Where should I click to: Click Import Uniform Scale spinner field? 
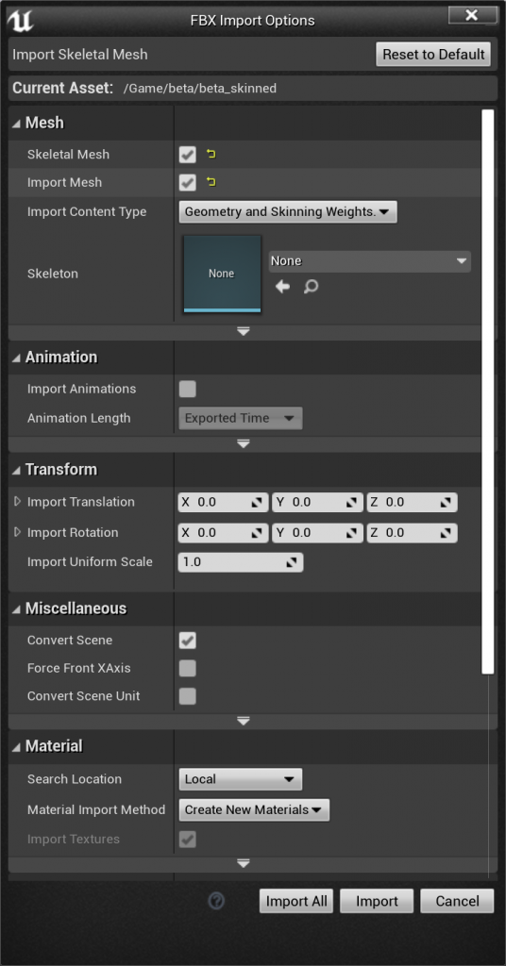pyautogui.click(x=241, y=562)
